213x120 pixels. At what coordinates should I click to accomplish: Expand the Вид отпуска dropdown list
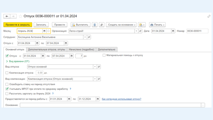pyautogui.click(x=95, y=67)
